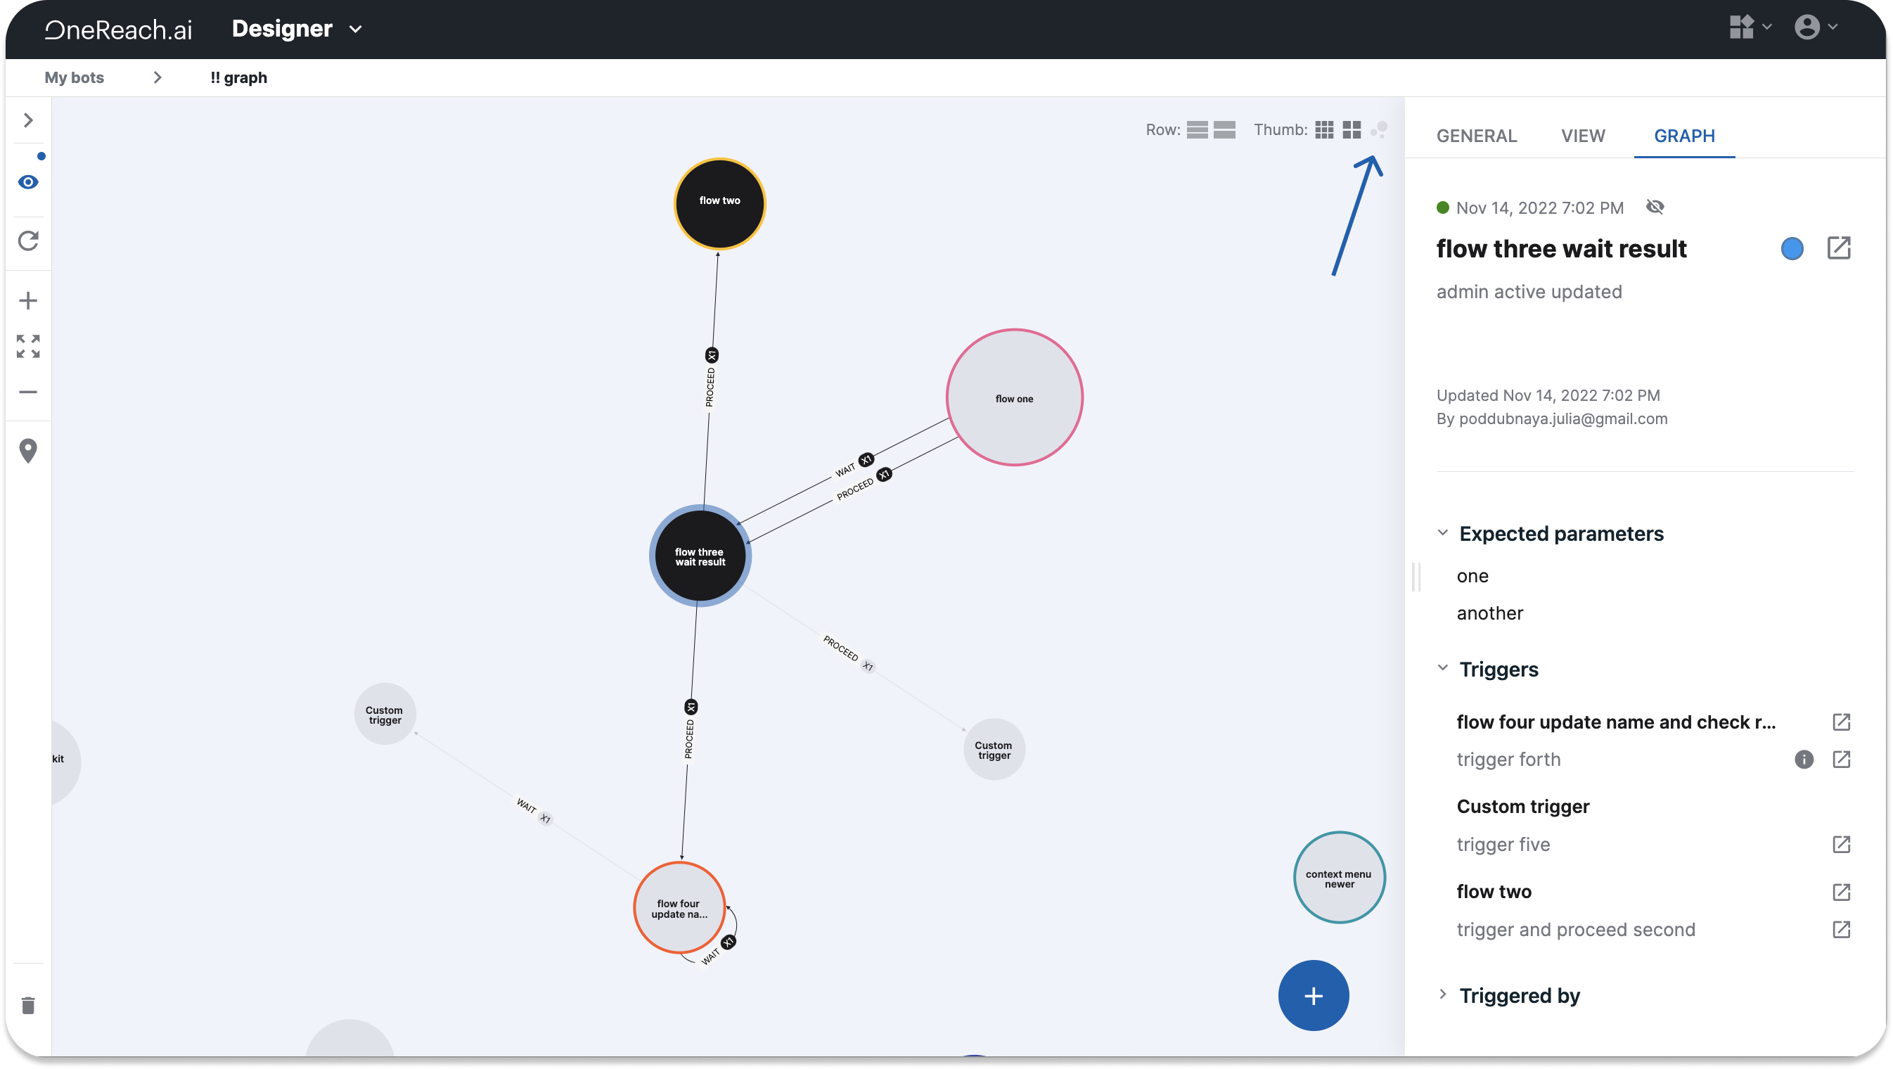Select the small grid thumbnail view

click(1325, 129)
